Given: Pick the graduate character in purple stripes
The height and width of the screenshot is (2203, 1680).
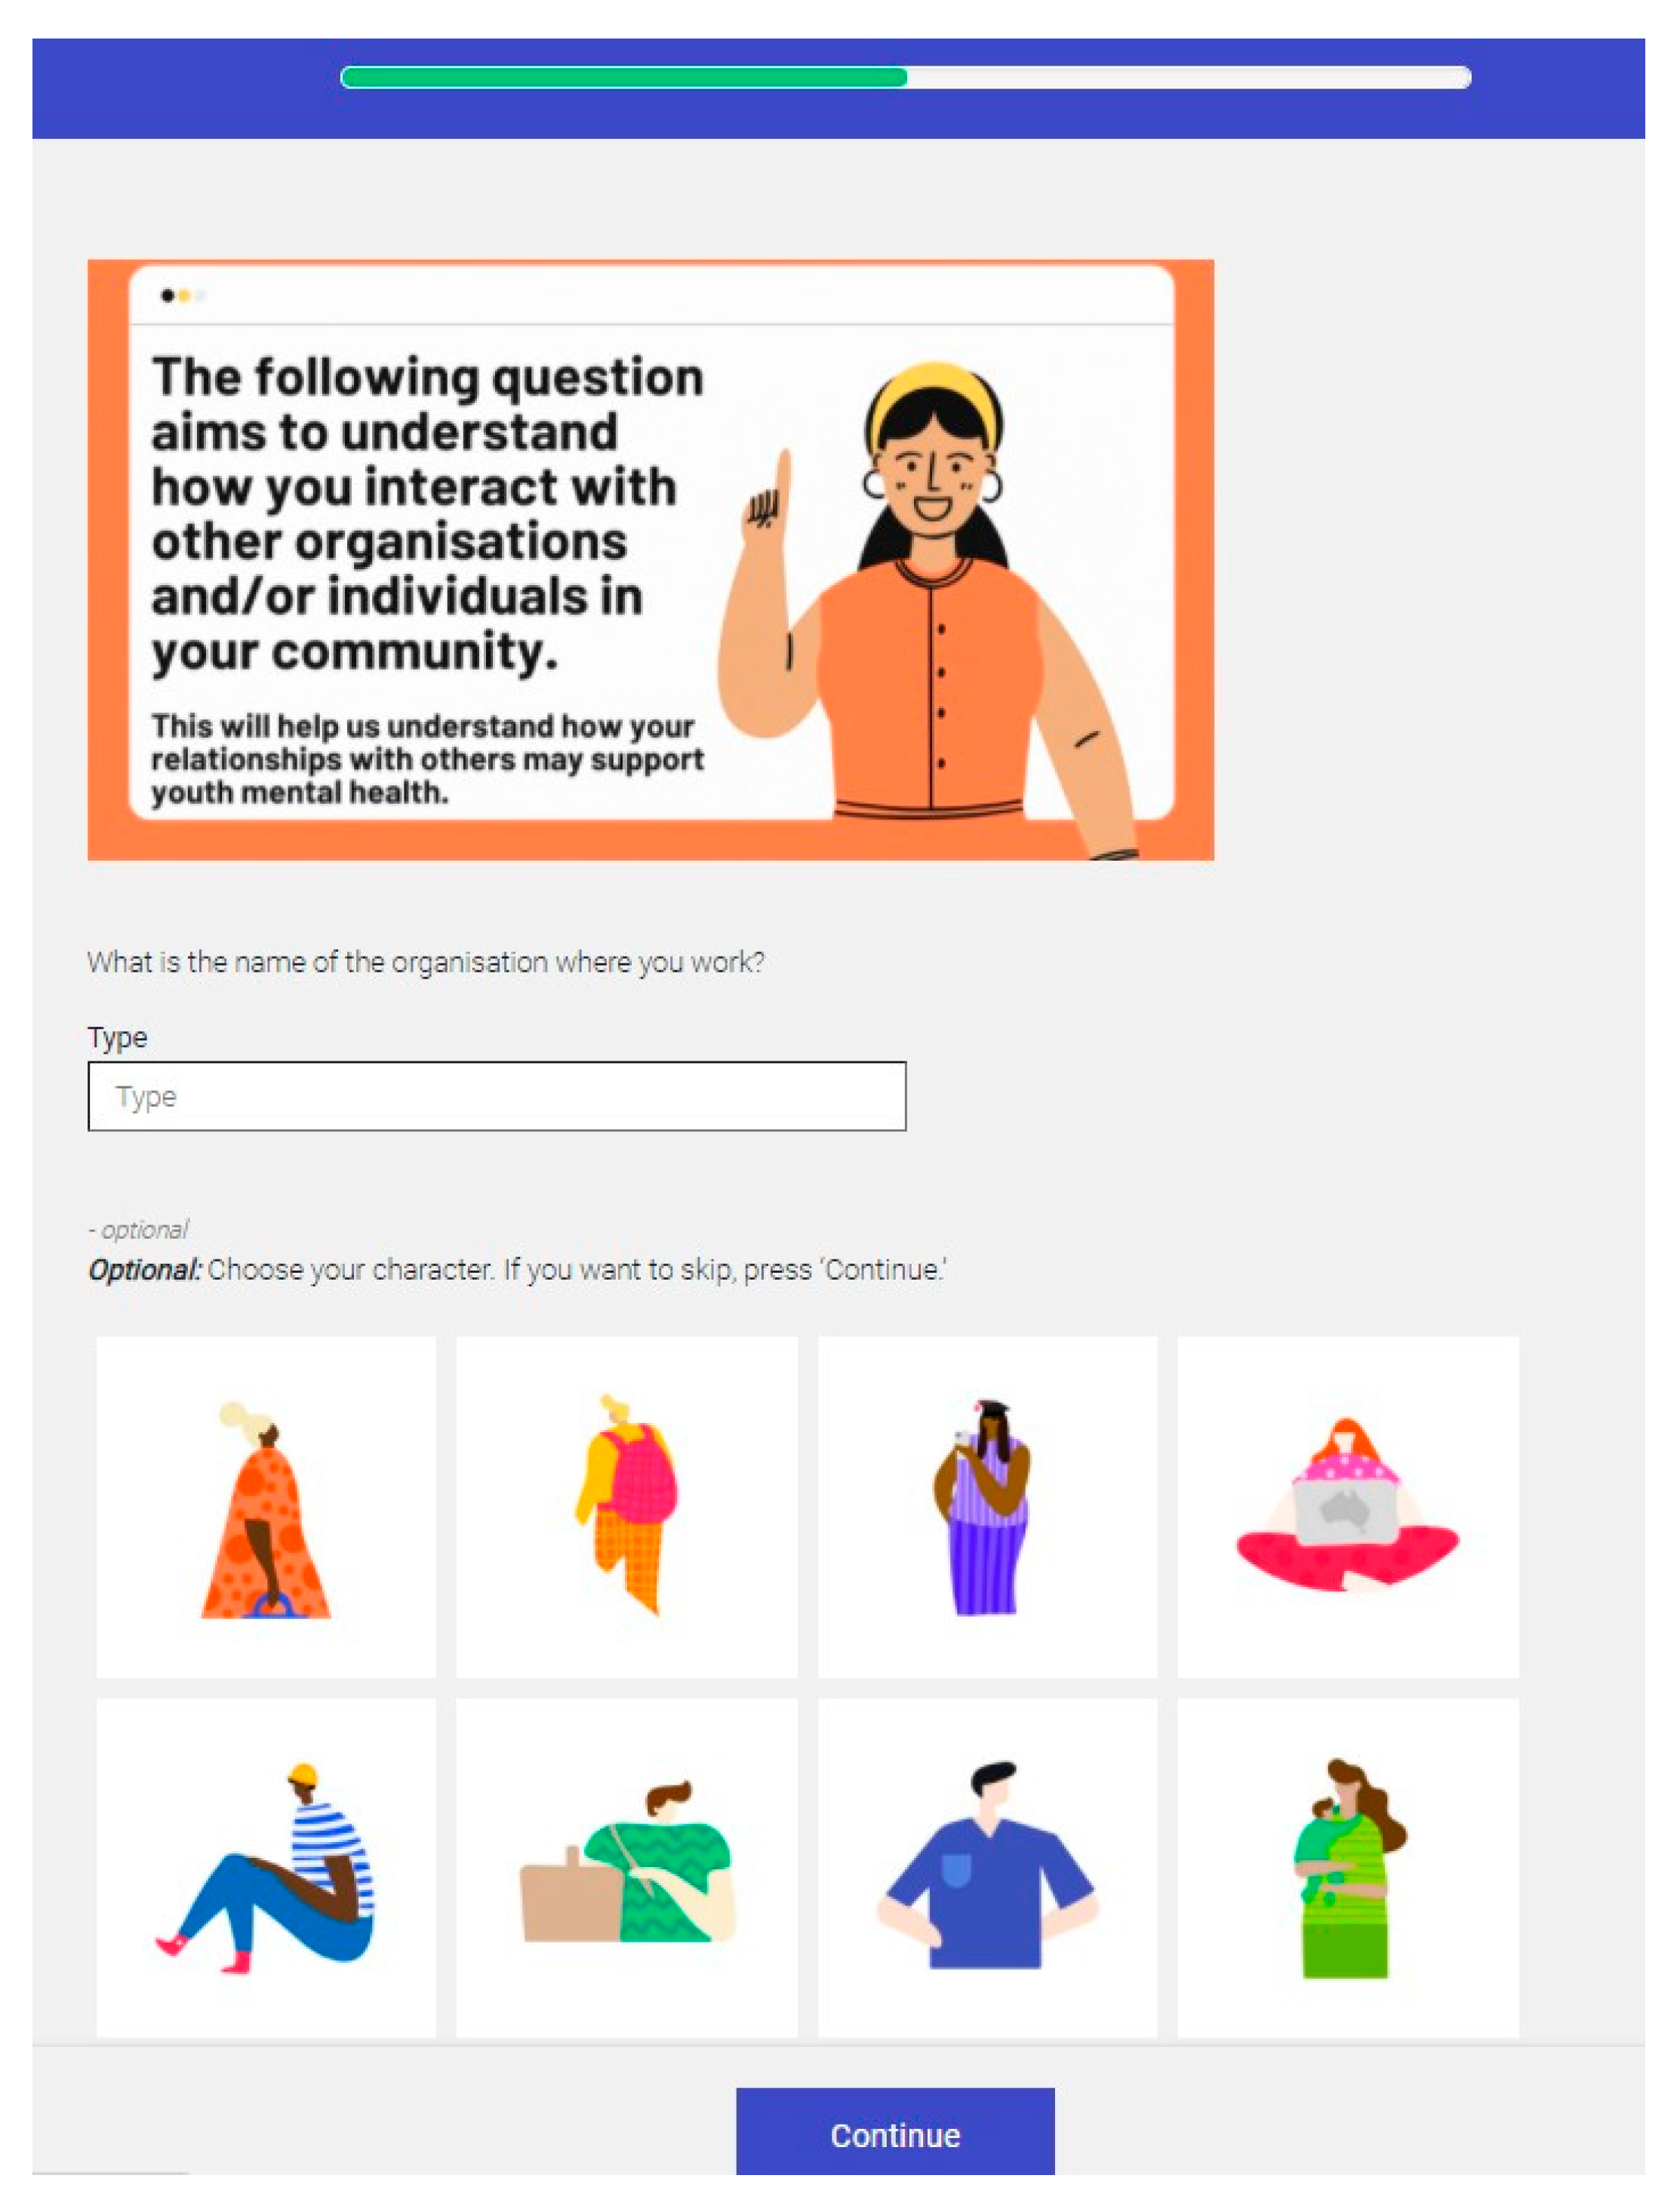Looking at the screenshot, I should [987, 1507].
